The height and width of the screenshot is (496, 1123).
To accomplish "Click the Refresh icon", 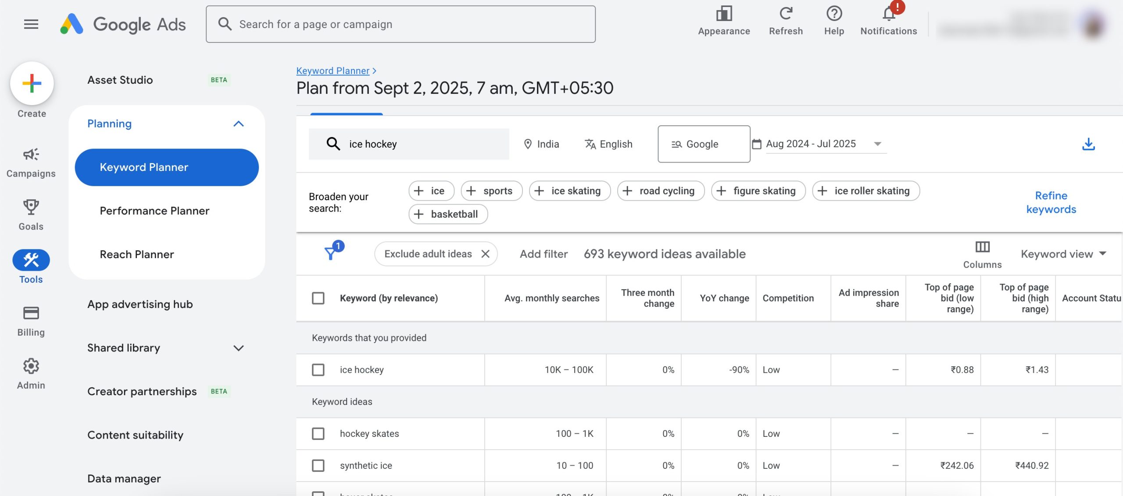I will [786, 14].
